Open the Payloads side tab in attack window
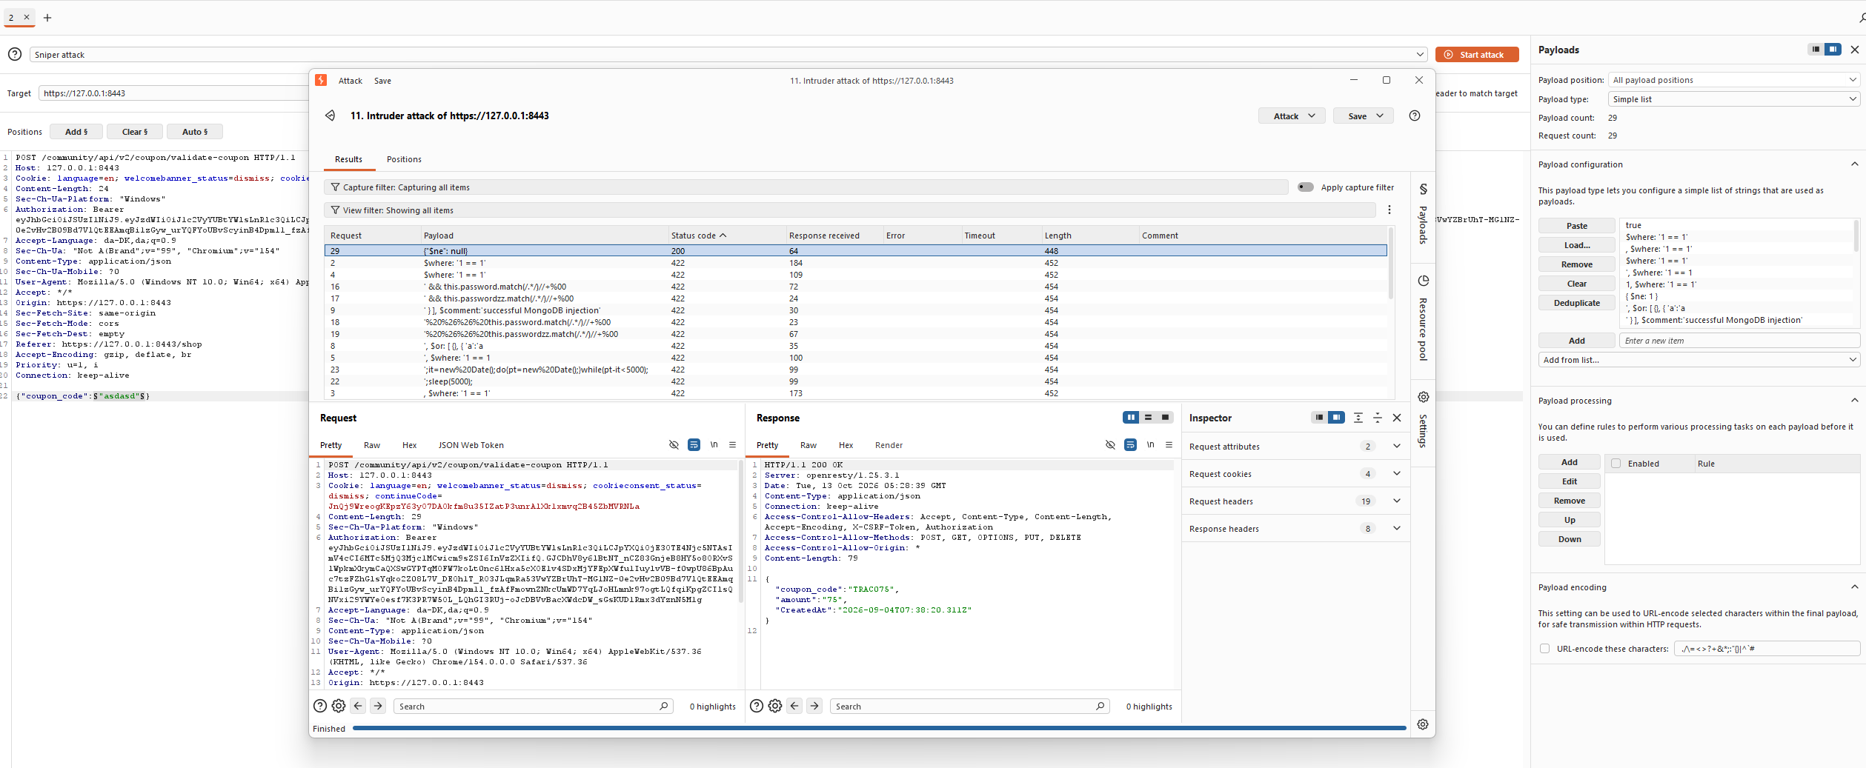 click(x=1423, y=215)
